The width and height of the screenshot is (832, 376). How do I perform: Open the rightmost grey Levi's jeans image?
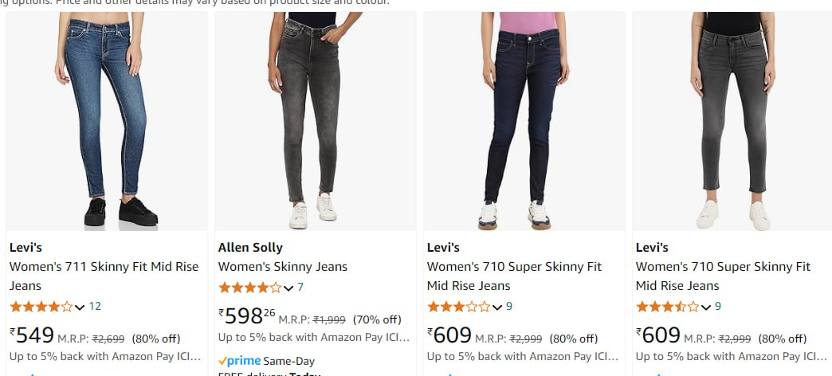pos(732,119)
